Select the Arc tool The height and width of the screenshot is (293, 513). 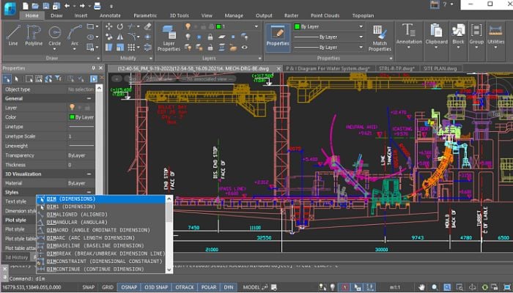click(75, 35)
